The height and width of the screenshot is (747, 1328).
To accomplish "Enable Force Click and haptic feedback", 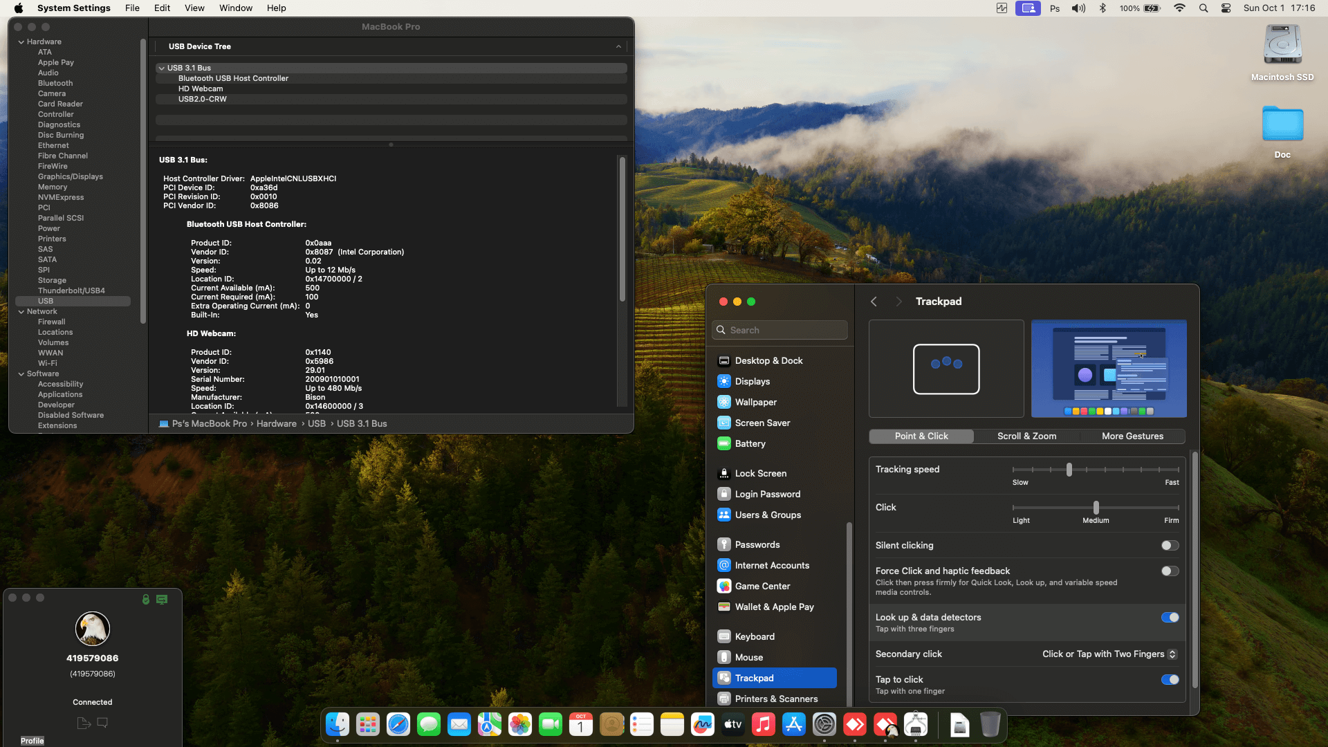I will pos(1170,571).
